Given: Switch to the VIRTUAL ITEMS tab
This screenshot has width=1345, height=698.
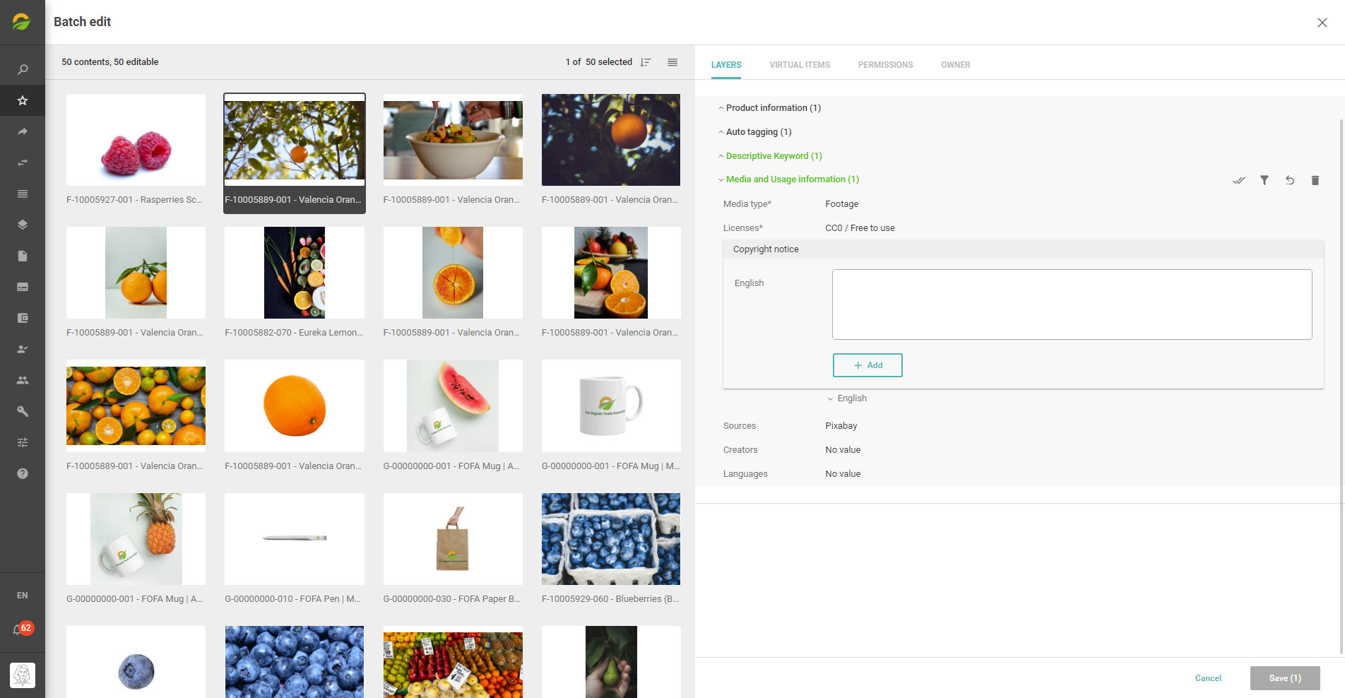Looking at the screenshot, I should (x=800, y=65).
